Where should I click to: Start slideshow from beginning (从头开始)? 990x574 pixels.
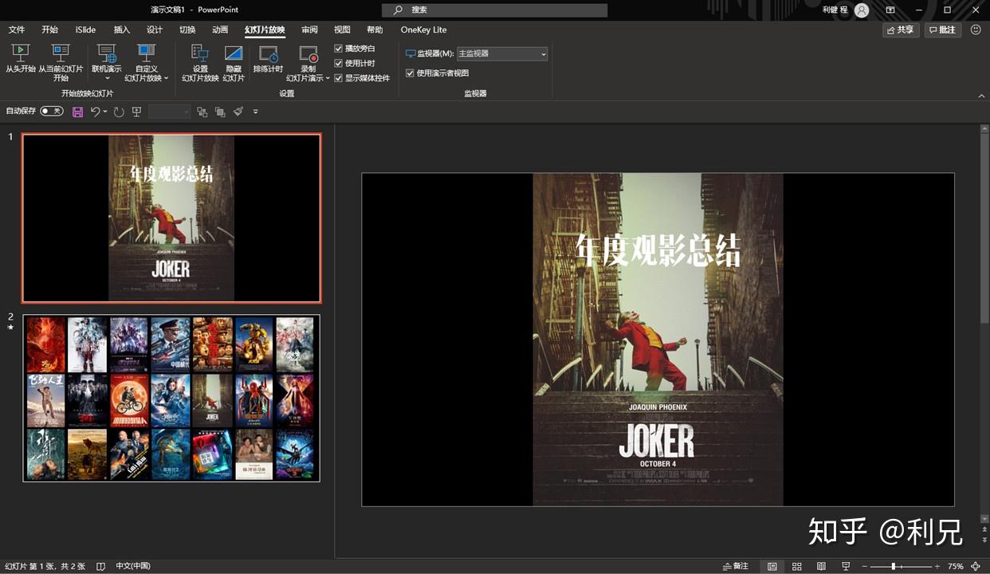tap(21, 60)
